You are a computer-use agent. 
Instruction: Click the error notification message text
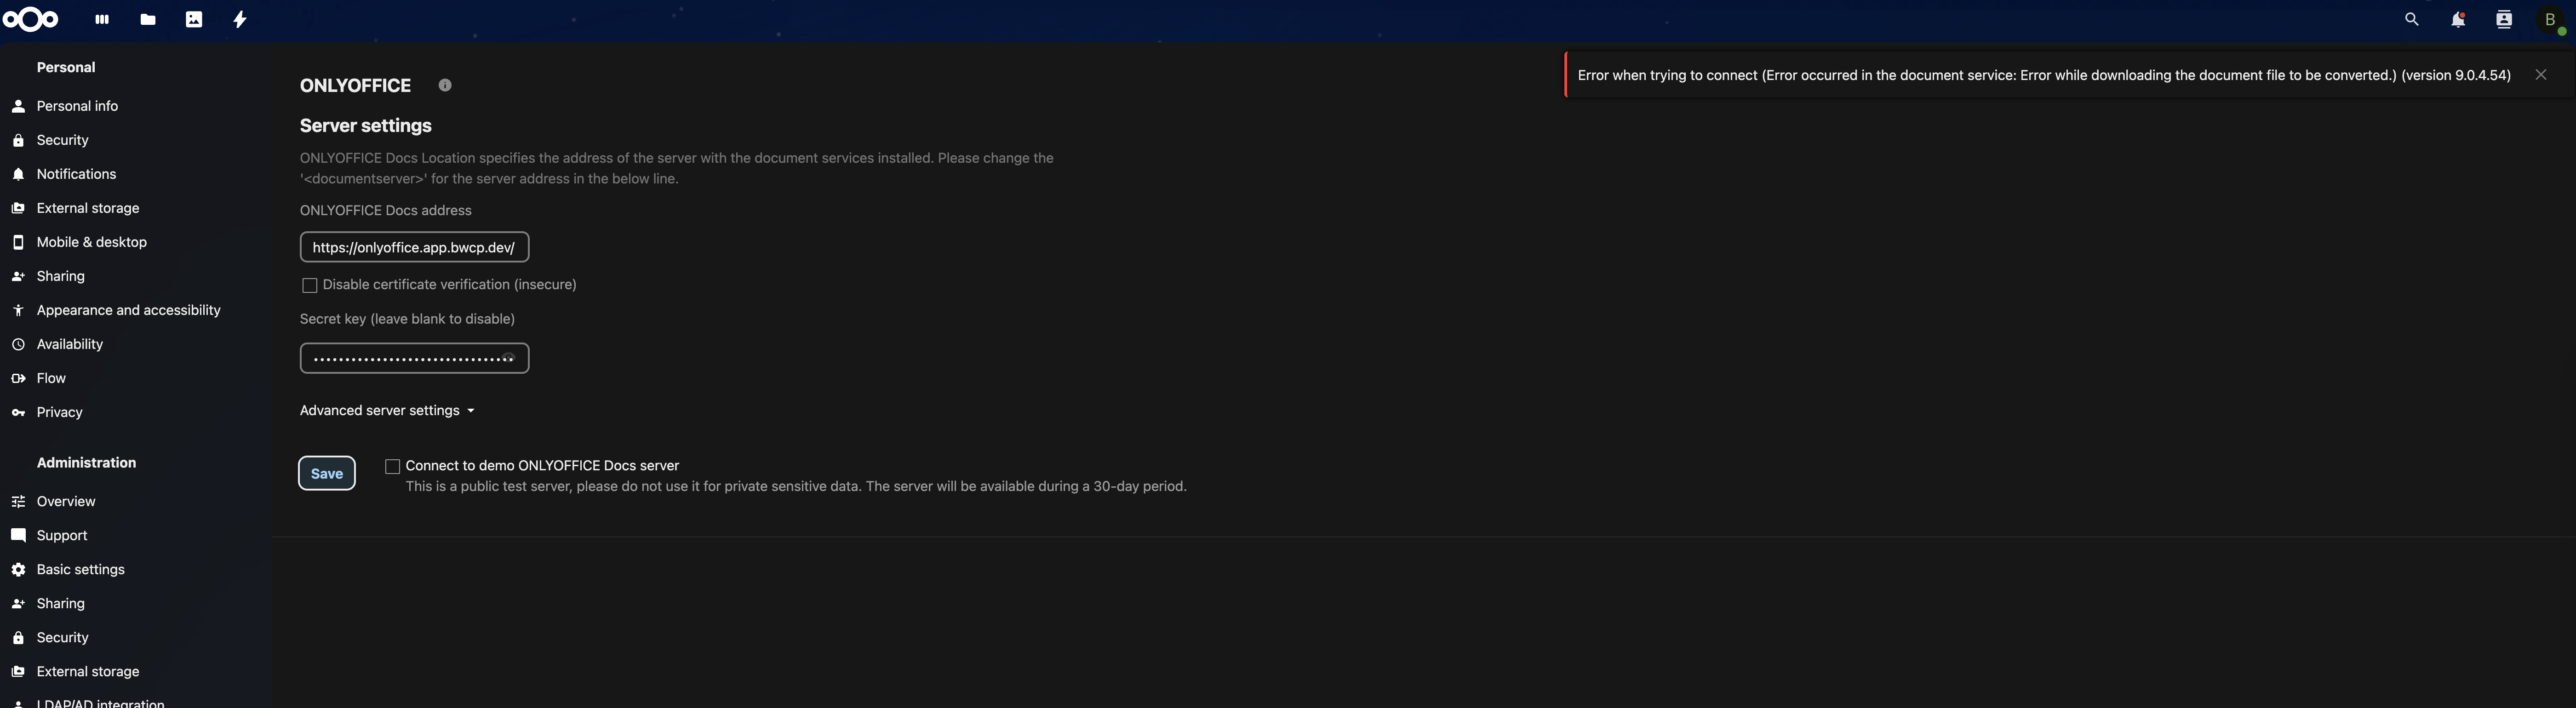2044,75
